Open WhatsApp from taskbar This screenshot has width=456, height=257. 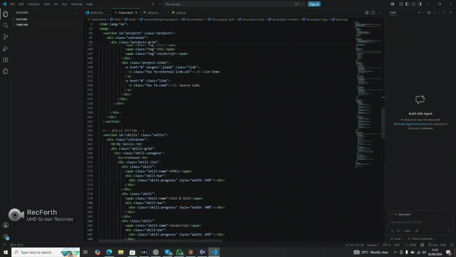179,252
